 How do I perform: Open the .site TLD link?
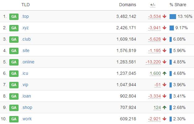(25, 50)
